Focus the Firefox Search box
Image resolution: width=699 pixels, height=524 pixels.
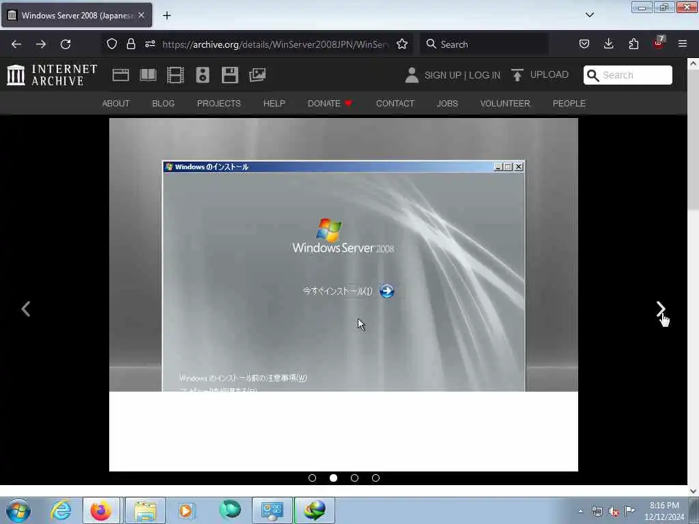coord(485,44)
